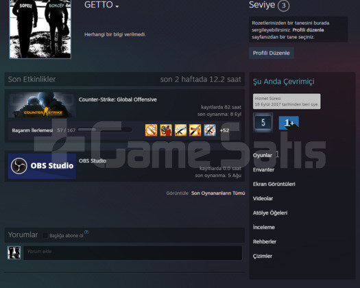
Task: Click the small avatar beside the comment box
Action: click(x=14, y=252)
